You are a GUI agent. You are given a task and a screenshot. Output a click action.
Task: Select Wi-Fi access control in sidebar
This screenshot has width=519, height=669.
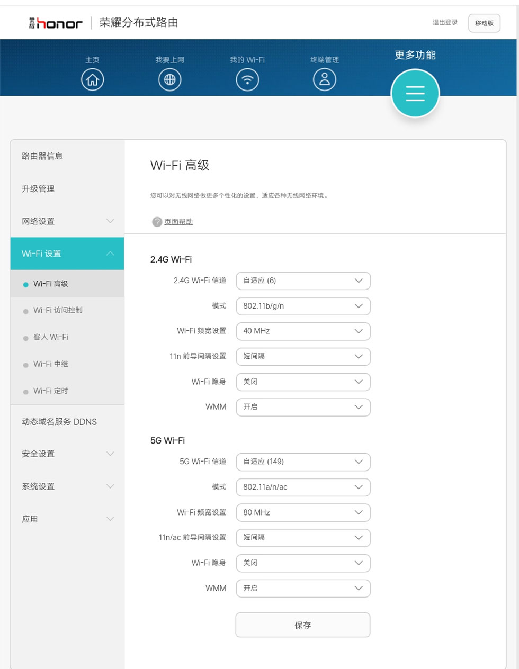[58, 310]
